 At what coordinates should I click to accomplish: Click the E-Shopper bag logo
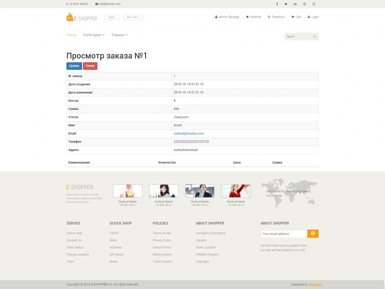click(x=82, y=17)
